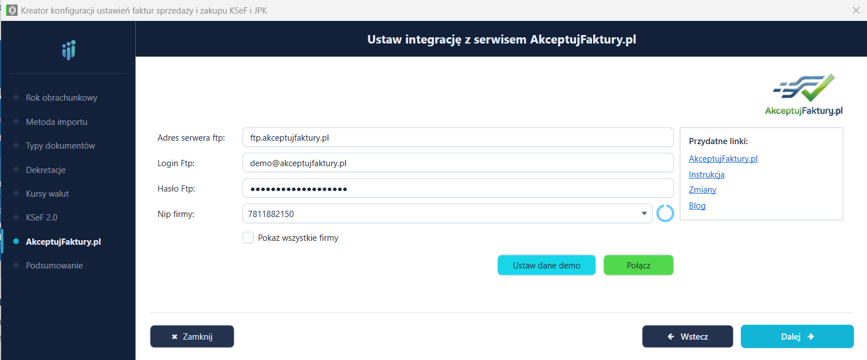Screen dimensions: 867x360
Task: Click the Ustaw dane demo button
Action: [x=547, y=265]
